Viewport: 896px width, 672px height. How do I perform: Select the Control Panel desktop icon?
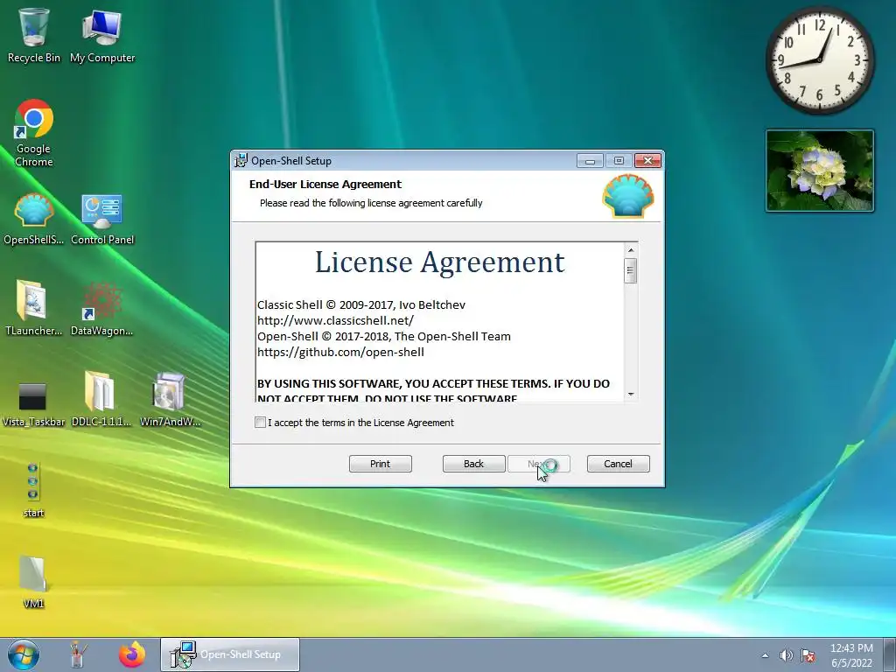click(x=102, y=219)
